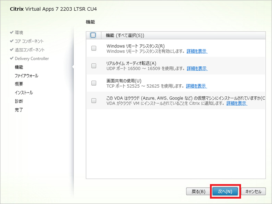Select the 機能 step in sidebar
272x204 pixels.
pyautogui.click(x=19, y=67)
